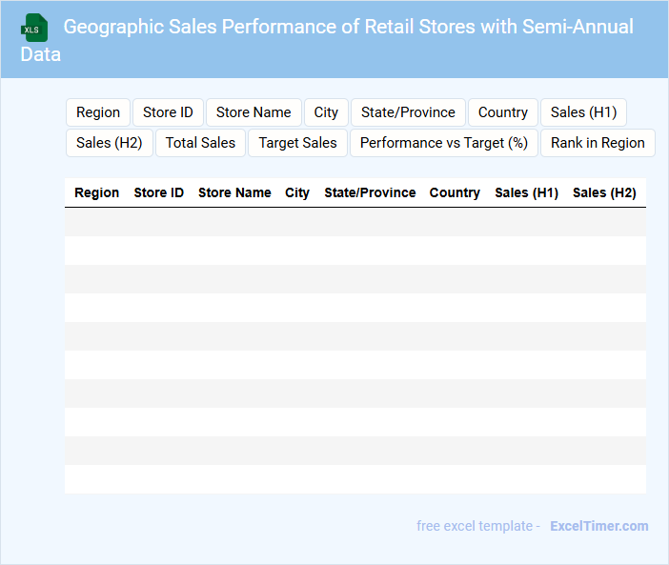Click the Rank in Region tag
The image size is (669, 565).
598,143
